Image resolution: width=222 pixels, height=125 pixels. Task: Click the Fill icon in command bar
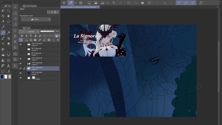click(x=143, y=3)
